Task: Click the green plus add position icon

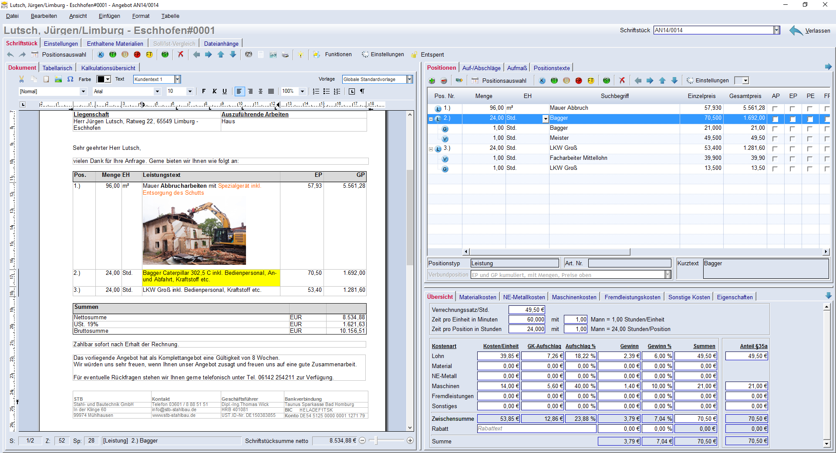Action: (x=432, y=81)
